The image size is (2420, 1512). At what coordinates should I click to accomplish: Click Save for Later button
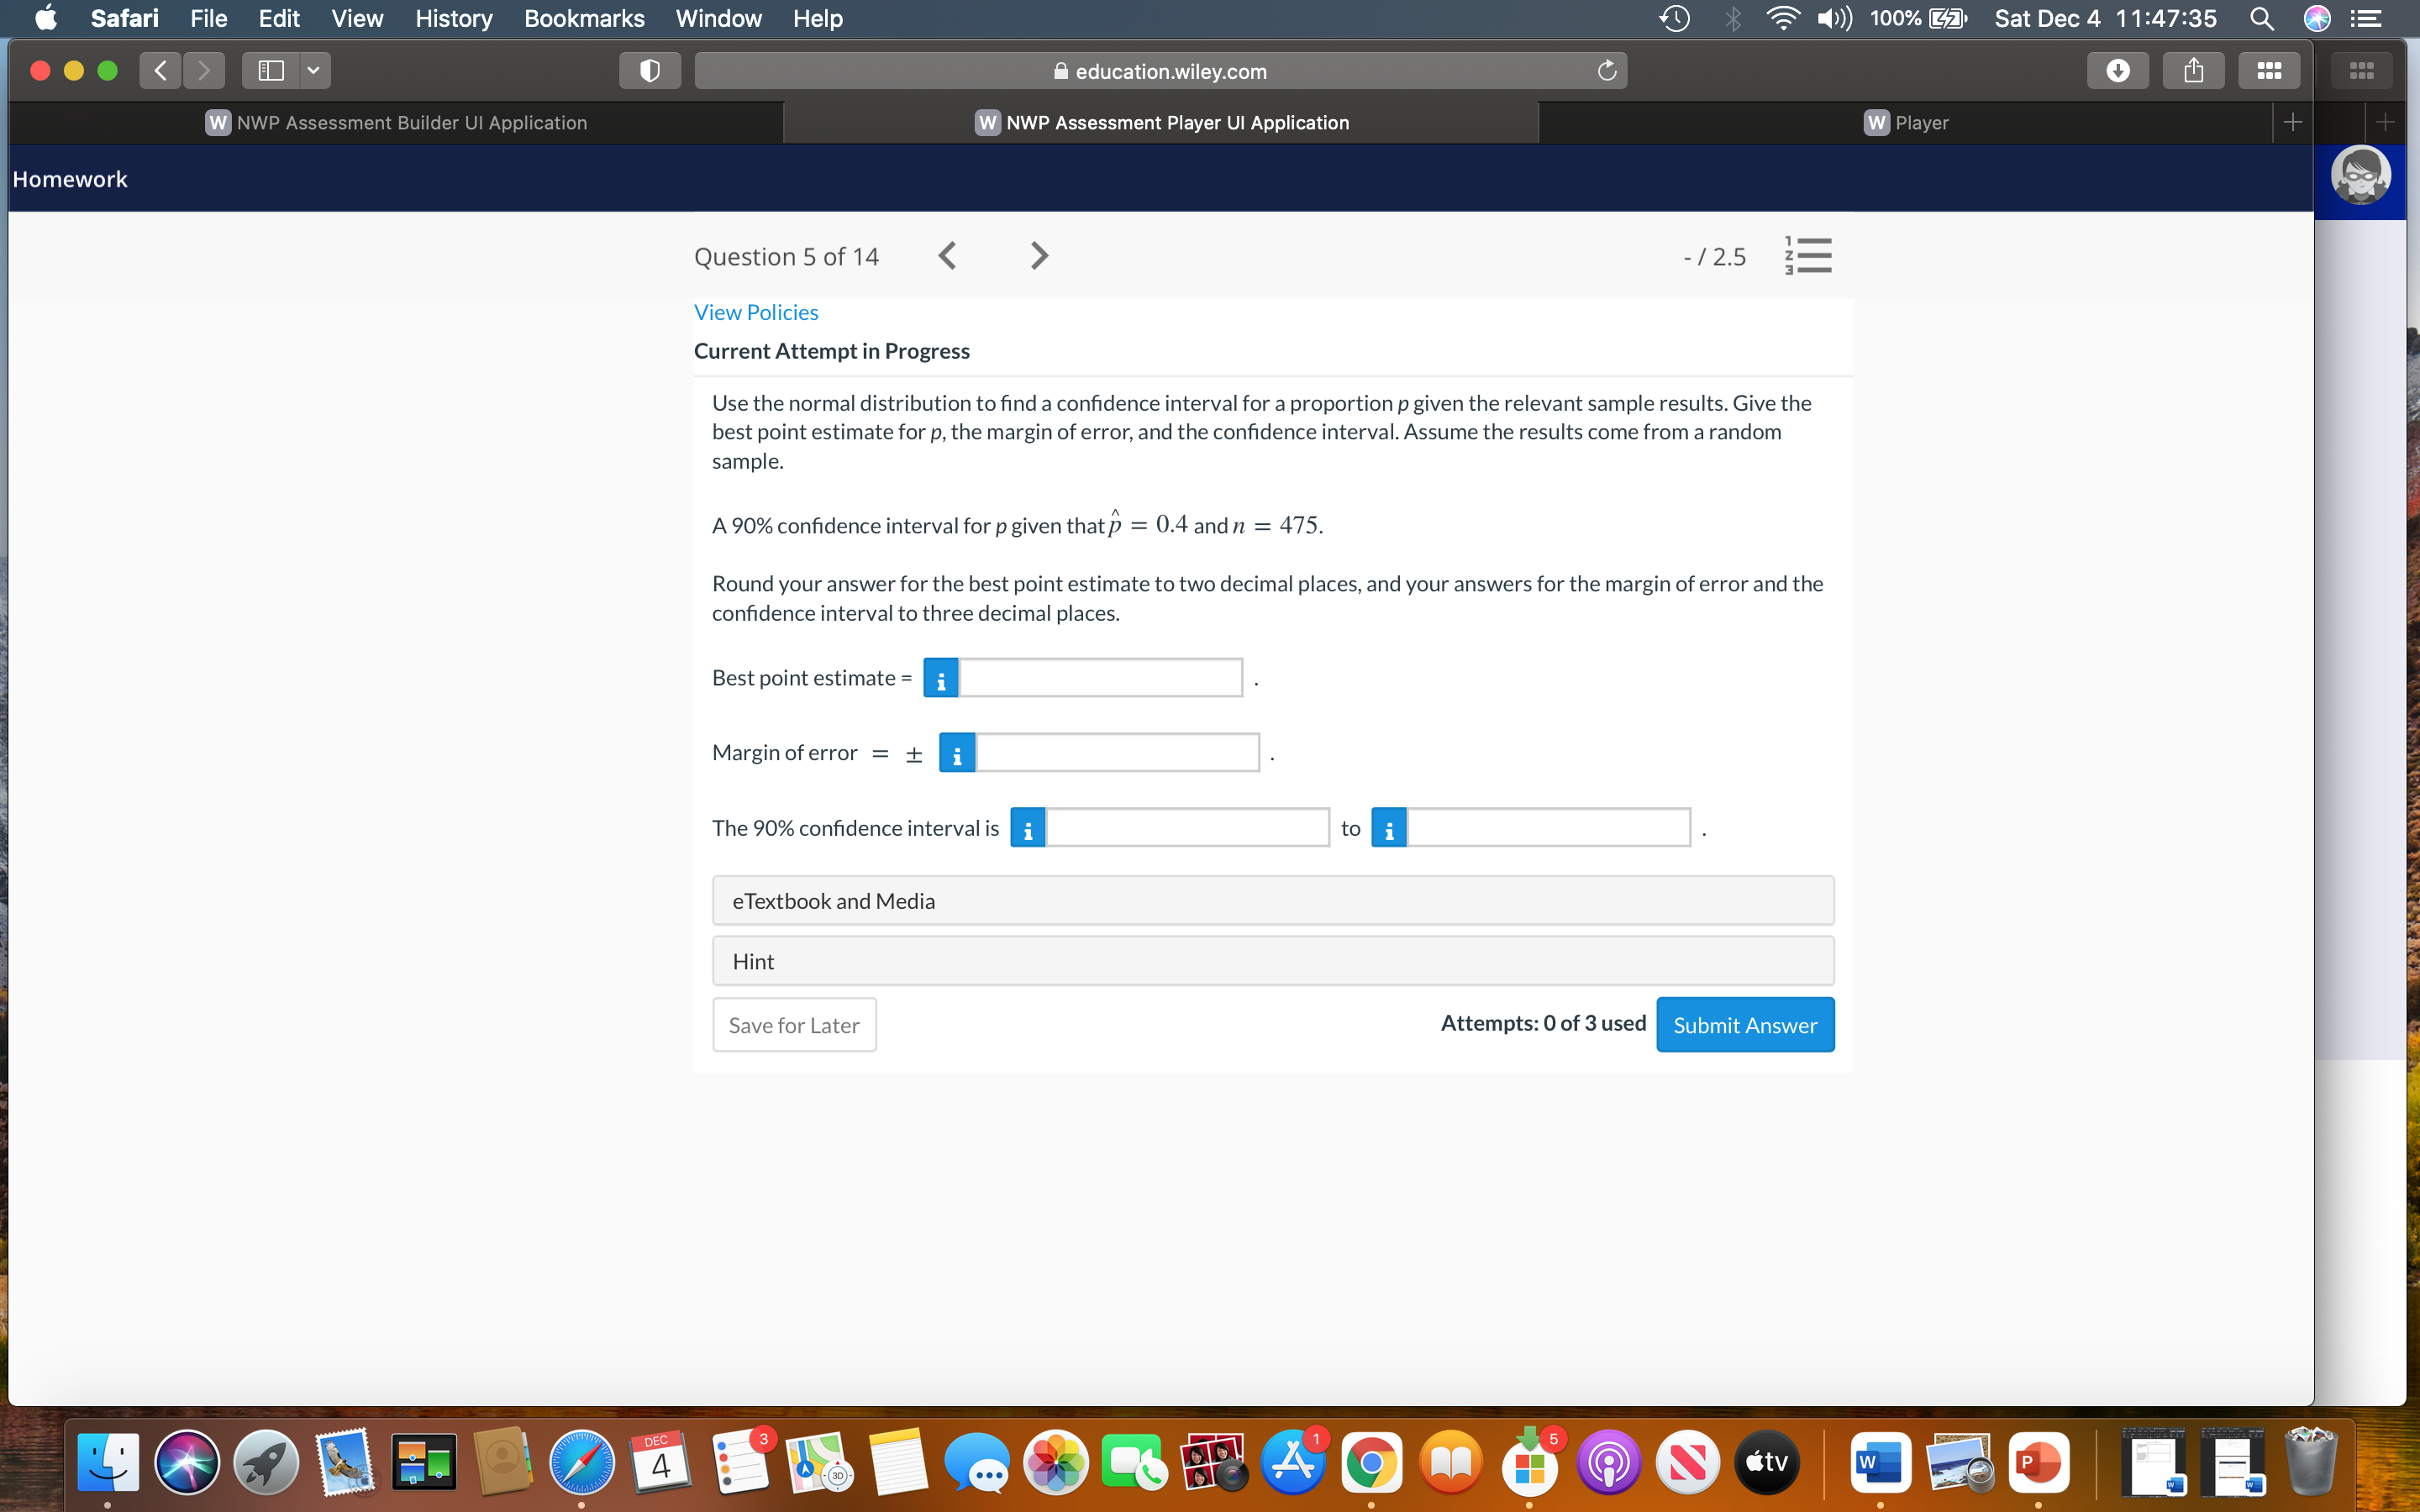click(x=792, y=1026)
